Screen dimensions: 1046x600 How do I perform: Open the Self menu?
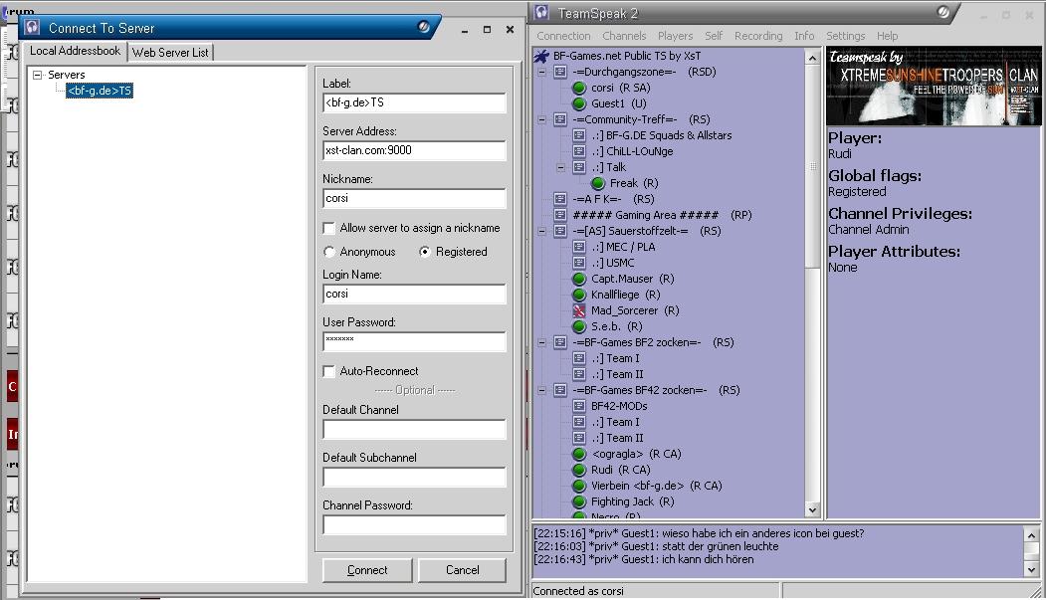(714, 36)
